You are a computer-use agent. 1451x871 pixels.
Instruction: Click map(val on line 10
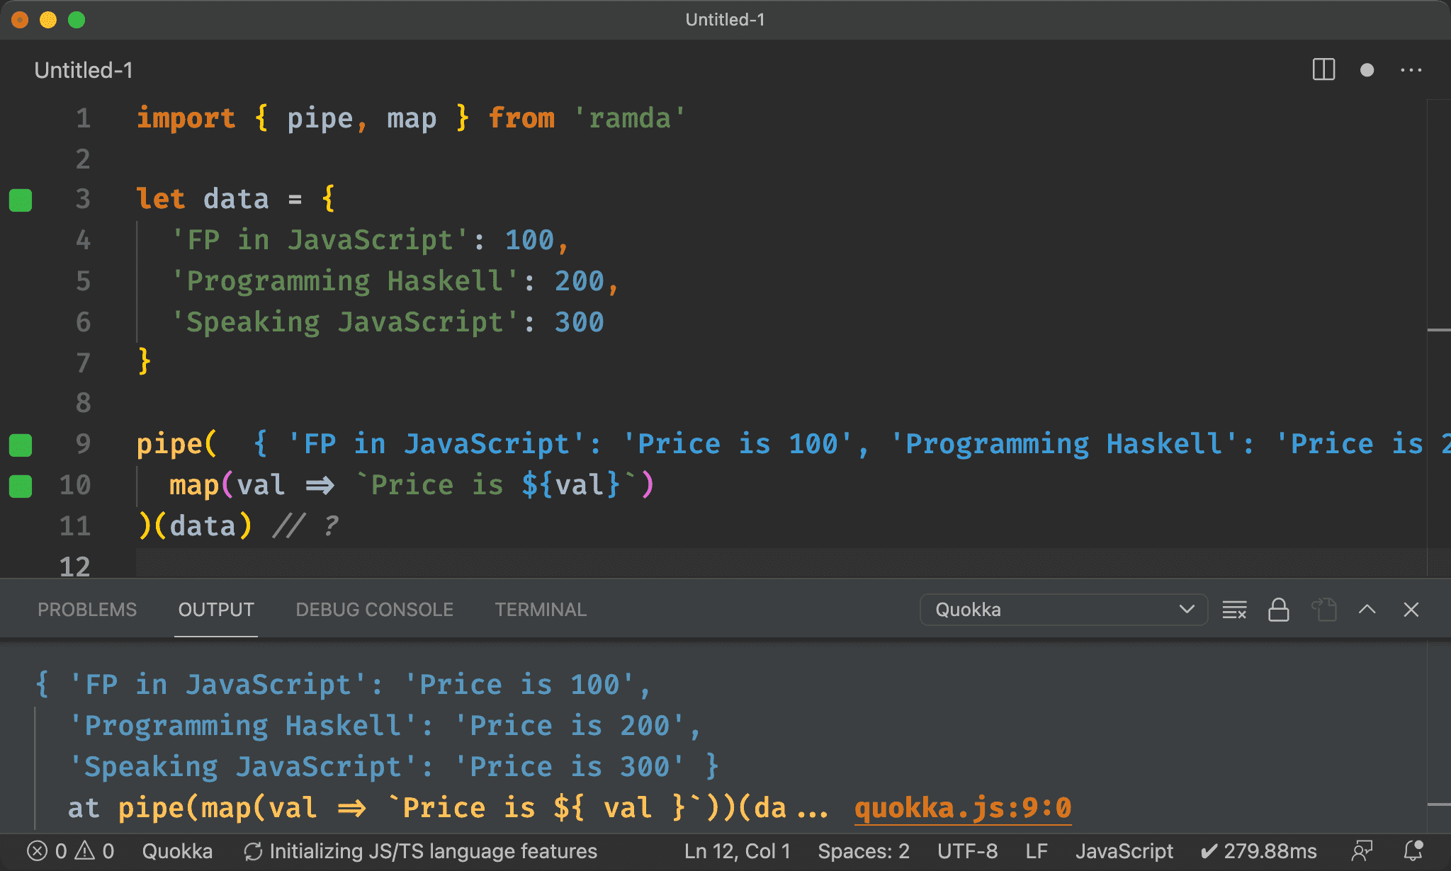[x=227, y=485]
